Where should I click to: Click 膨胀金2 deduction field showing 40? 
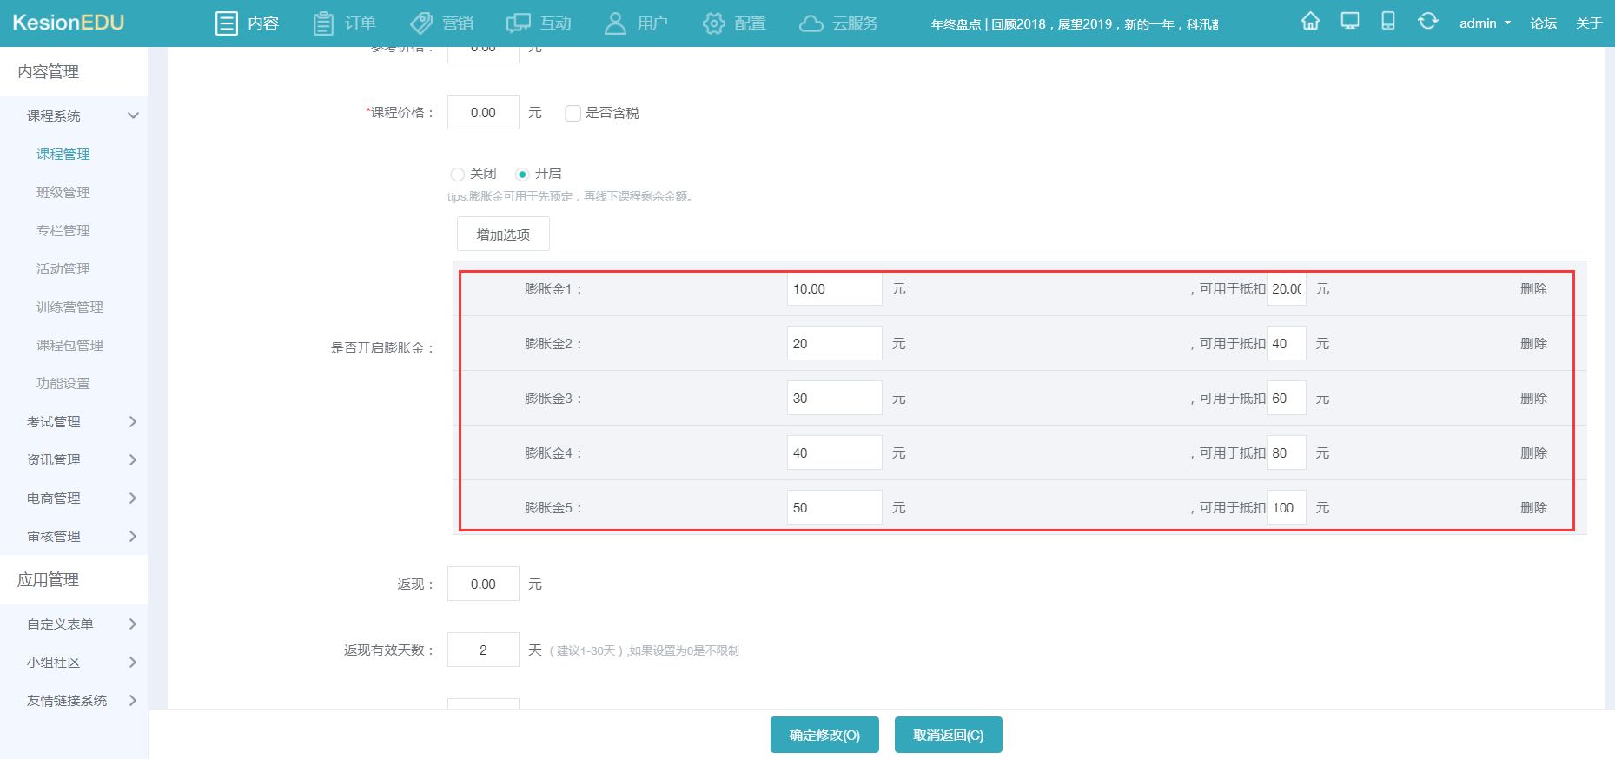[1287, 343]
